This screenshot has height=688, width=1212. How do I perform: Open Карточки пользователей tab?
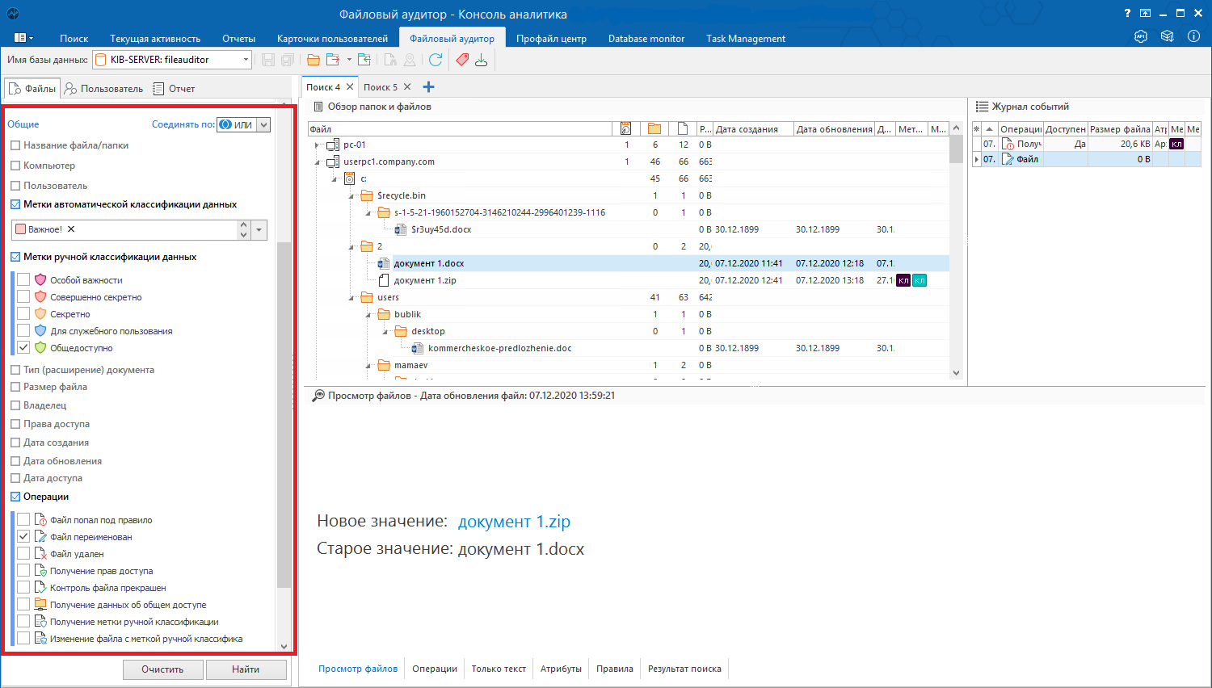tap(332, 38)
